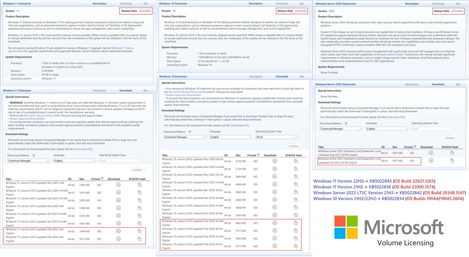Open Format help icon in Windows 10 file table
The height and width of the screenshot is (257, 469).
point(259,155)
